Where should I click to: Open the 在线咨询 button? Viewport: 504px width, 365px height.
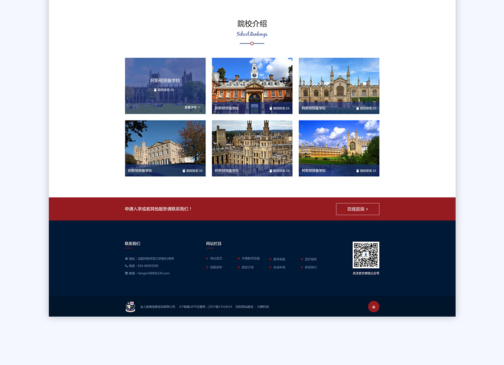coord(357,209)
